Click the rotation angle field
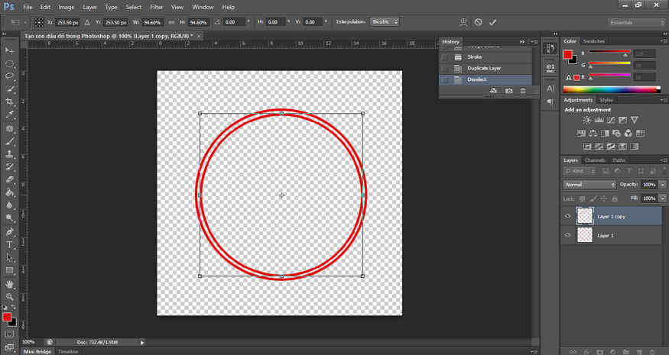Image resolution: width=669 pixels, height=355 pixels. tap(234, 22)
